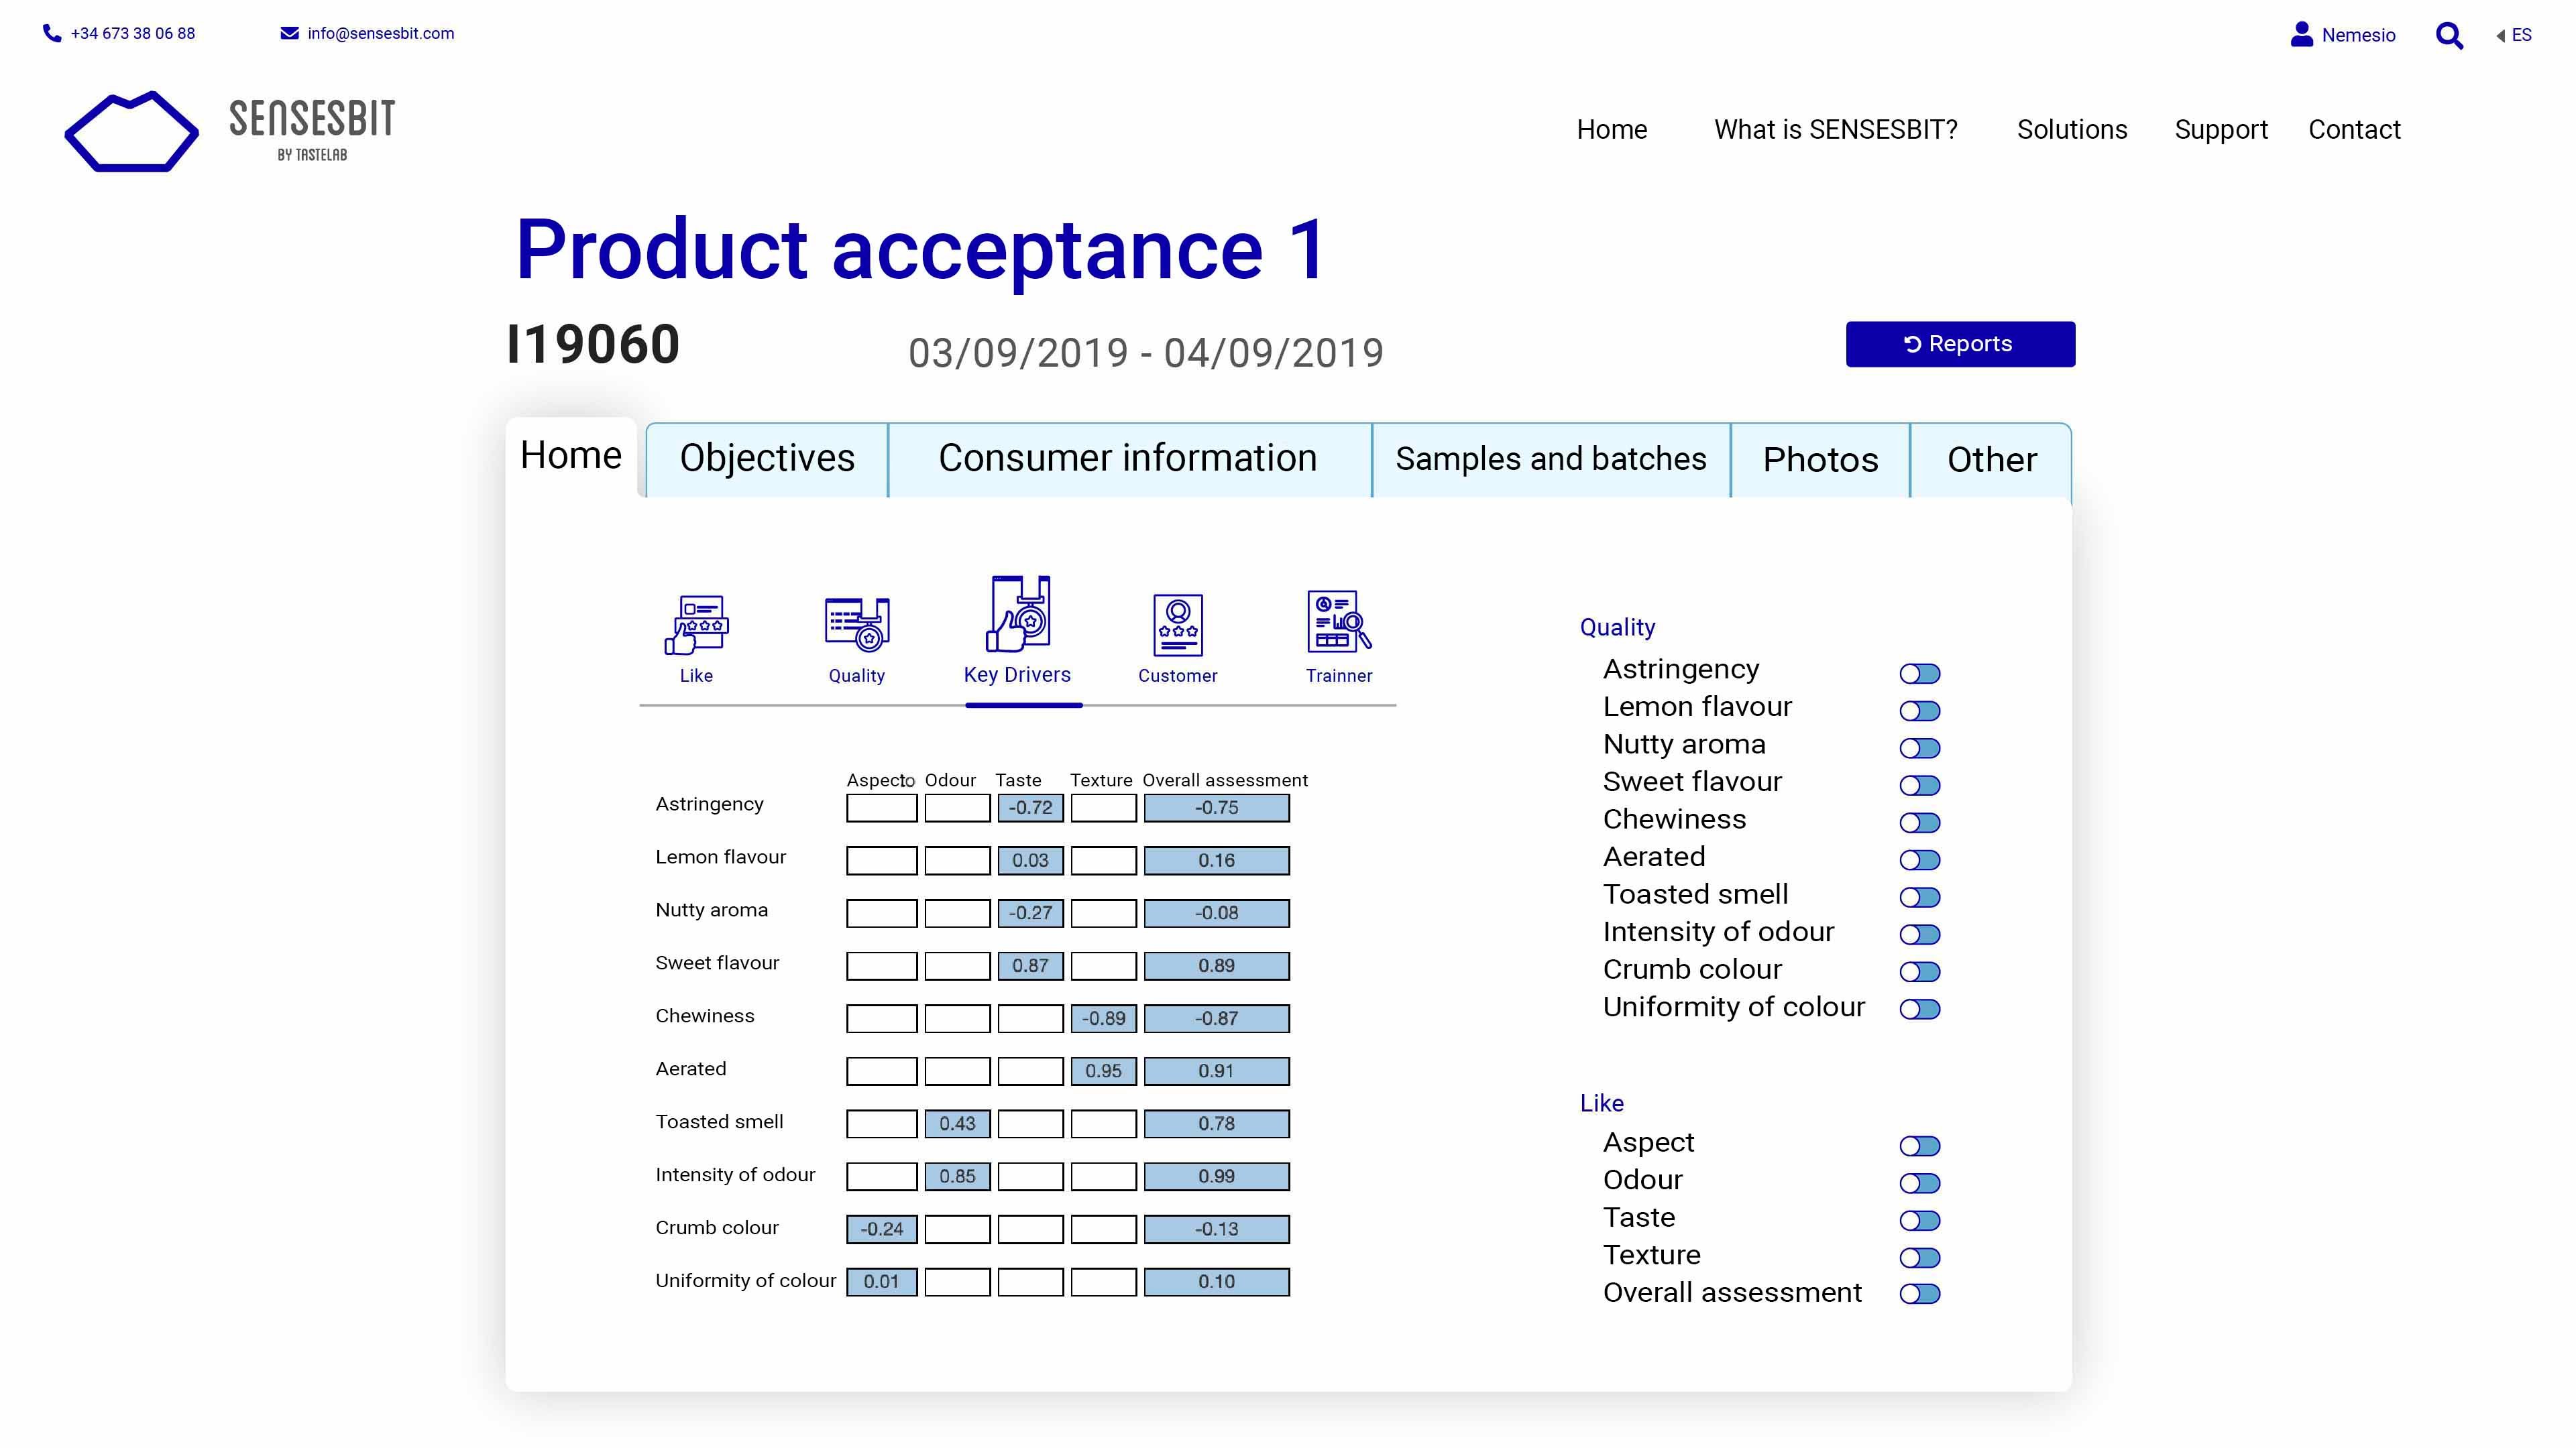Image resolution: width=2576 pixels, height=1448 pixels.
Task: Click the SENSESBIT lips logo
Action: click(x=131, y=132)
